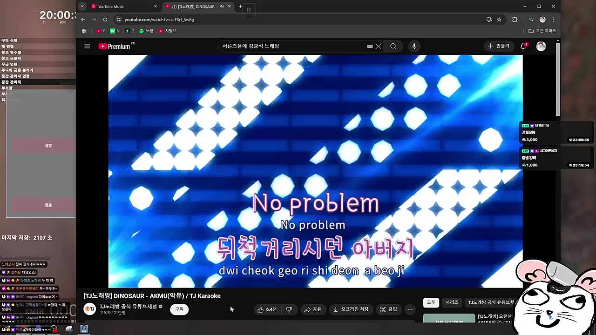Run the YouTube search magnifier button
The width and height of the screenshot is (596, 335).
tap(393, 46)
